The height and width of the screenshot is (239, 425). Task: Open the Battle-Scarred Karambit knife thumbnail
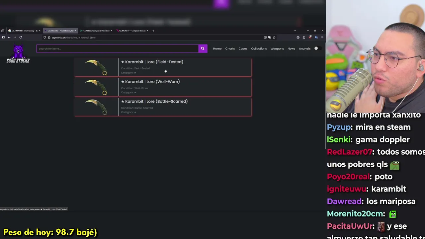(96, 107)
